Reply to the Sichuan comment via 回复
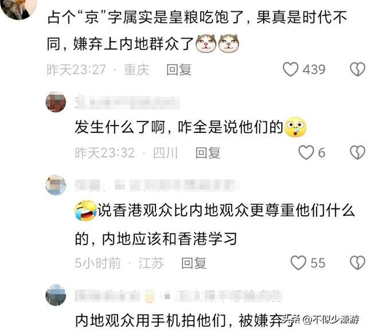This screenshot has width=367, height=332. pos(208,153)
